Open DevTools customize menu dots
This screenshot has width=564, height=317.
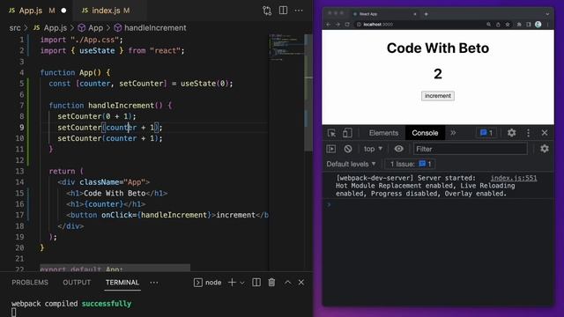click(x=528, y=133)
